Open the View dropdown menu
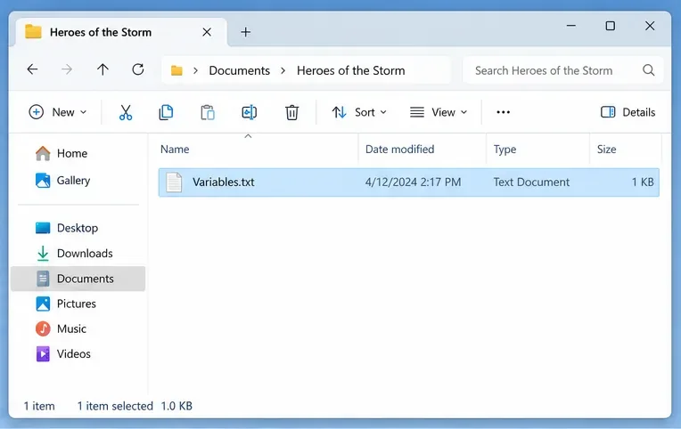The width and height of the screenshot is (681, 429). tap(439, 112)
